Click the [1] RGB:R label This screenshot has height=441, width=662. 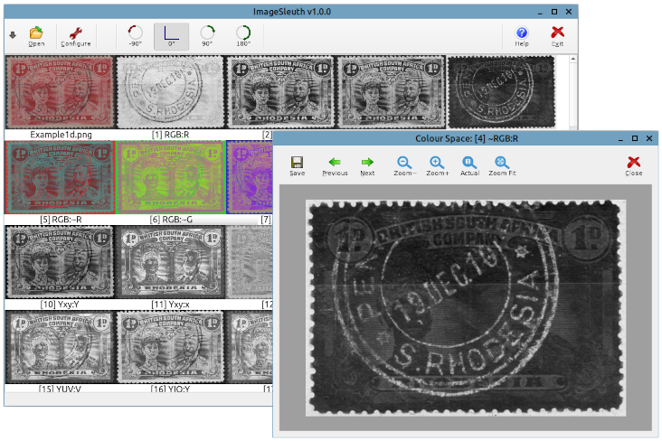(170, 135)
